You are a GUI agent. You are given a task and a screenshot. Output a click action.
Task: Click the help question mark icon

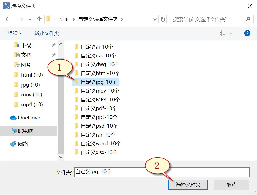pyautogui.click(x=247, y=33)
